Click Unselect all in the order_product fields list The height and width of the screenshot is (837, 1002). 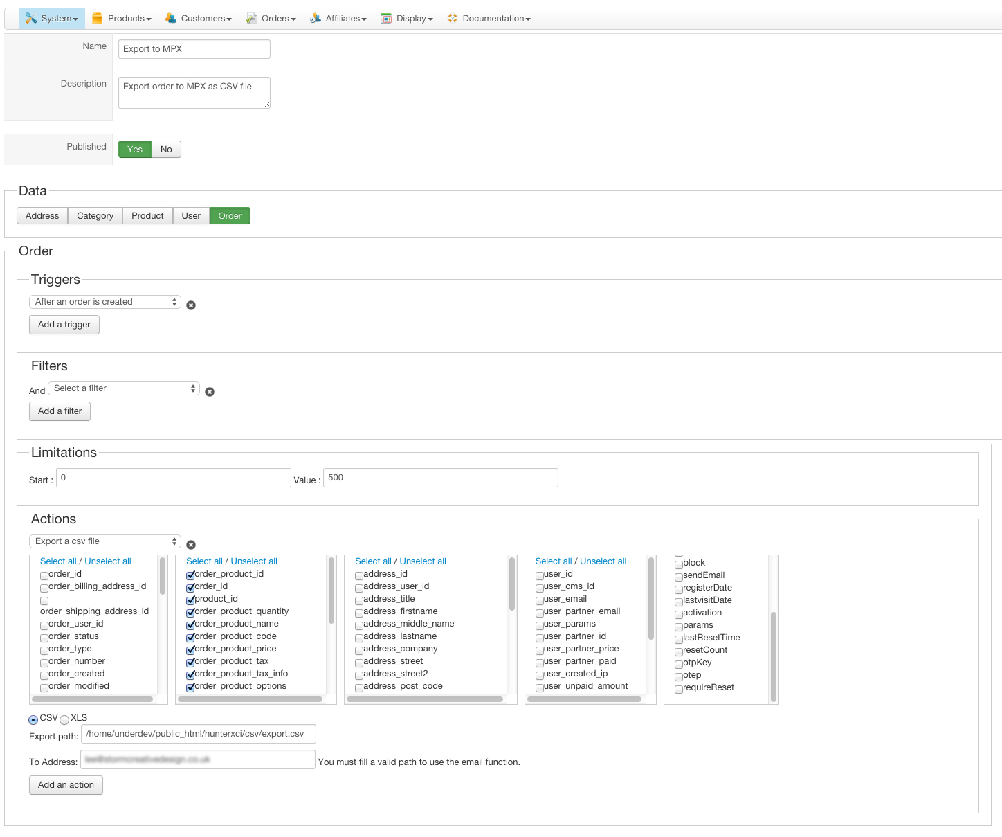tap(254, 561)
